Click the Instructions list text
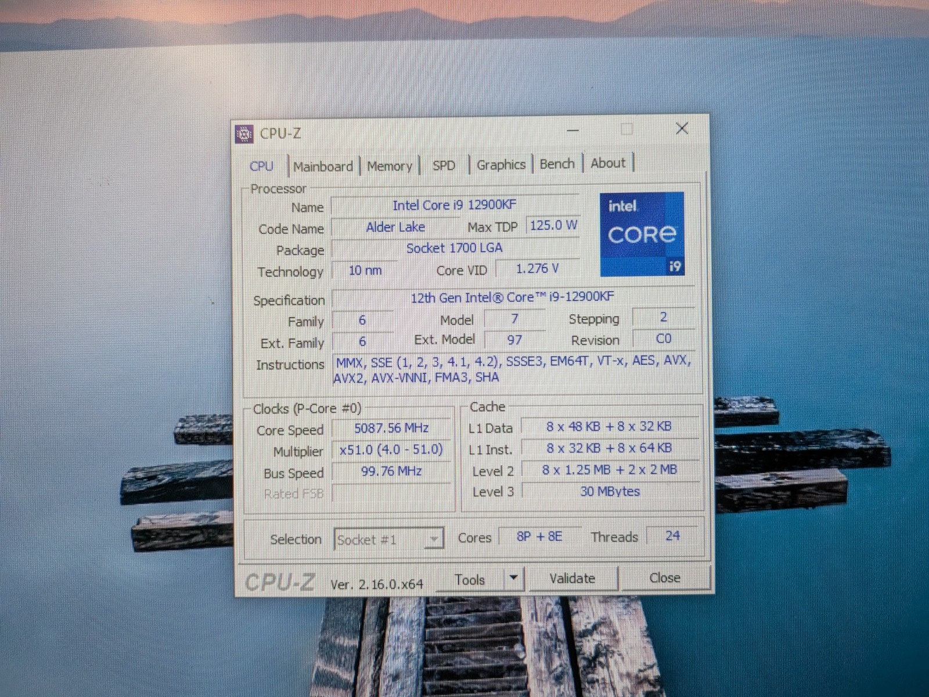Viewport: 929px width, 697px height. click(514, 369)
